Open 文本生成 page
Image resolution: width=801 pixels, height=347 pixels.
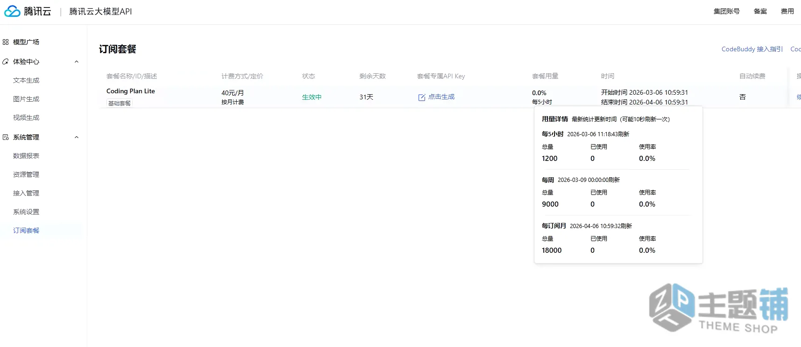(x=26, y=80)
